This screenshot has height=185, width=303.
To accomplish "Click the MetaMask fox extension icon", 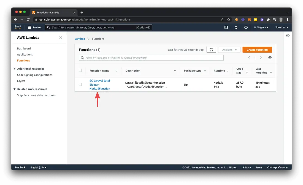I will point(249,20).
